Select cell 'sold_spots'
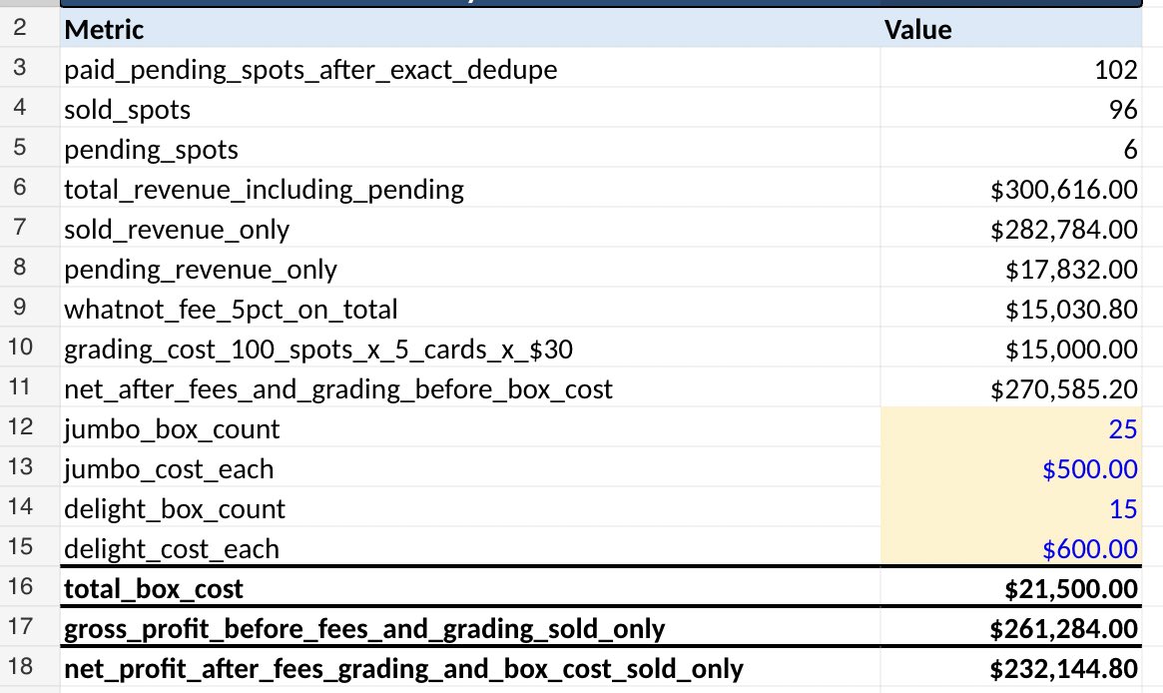 (x=470, y=108)
